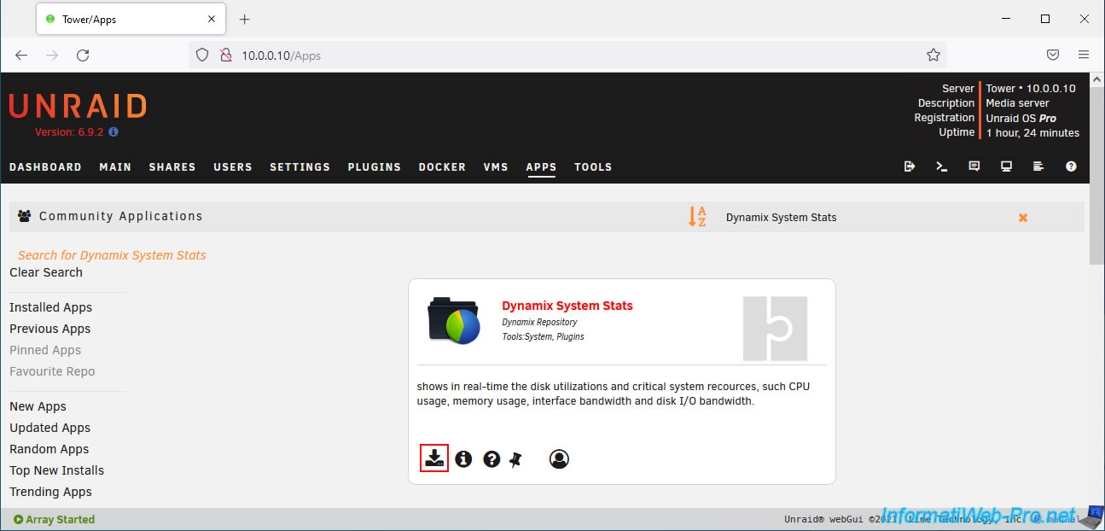Viewport: 1105px width, 531px height.
Task: Open the info icon on the app card
Action: pos(463,459)
